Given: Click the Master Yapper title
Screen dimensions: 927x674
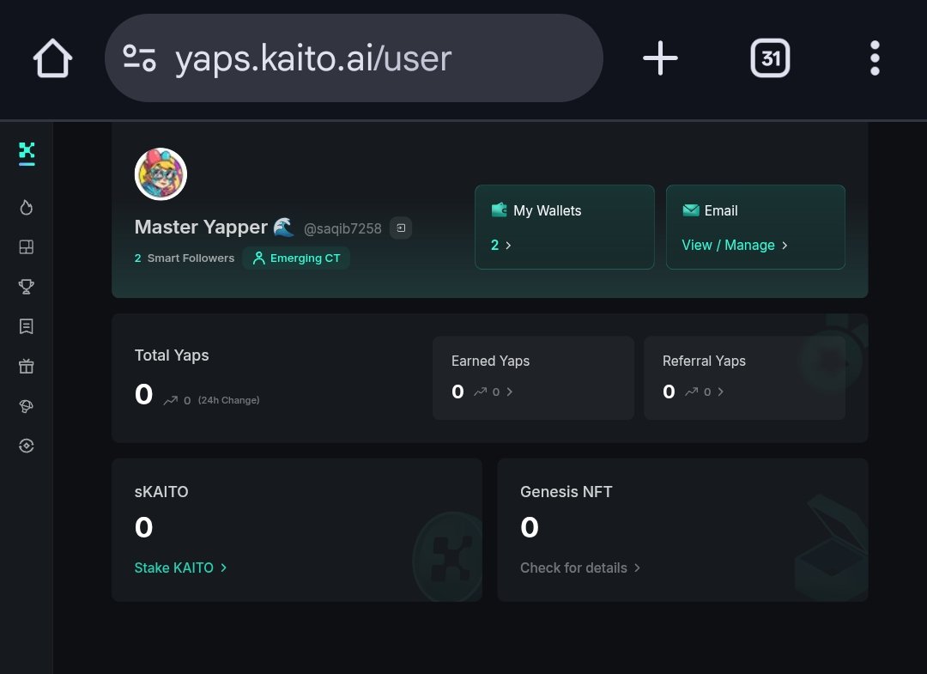Looking at the screenshot, I should (x=201, y=227).
